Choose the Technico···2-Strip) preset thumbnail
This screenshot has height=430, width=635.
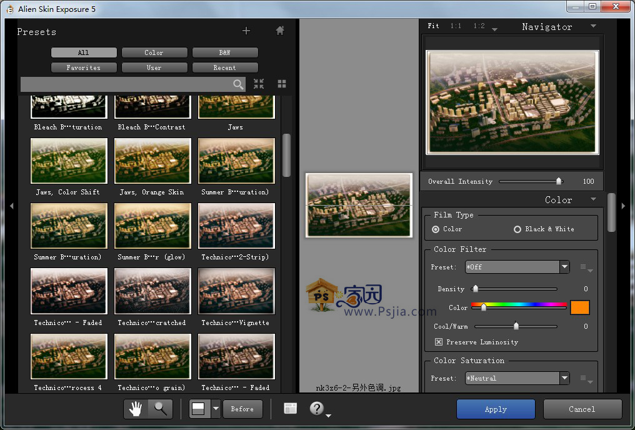(236, 226)
